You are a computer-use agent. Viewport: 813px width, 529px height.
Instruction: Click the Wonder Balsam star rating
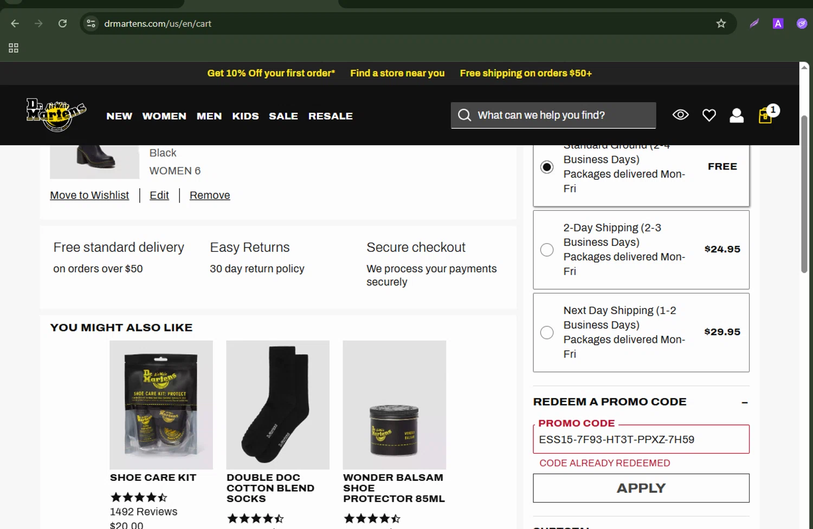tap(372, 519)
